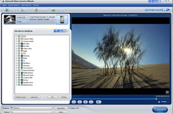Close the Настроить профиль dialog

[68, 31]
